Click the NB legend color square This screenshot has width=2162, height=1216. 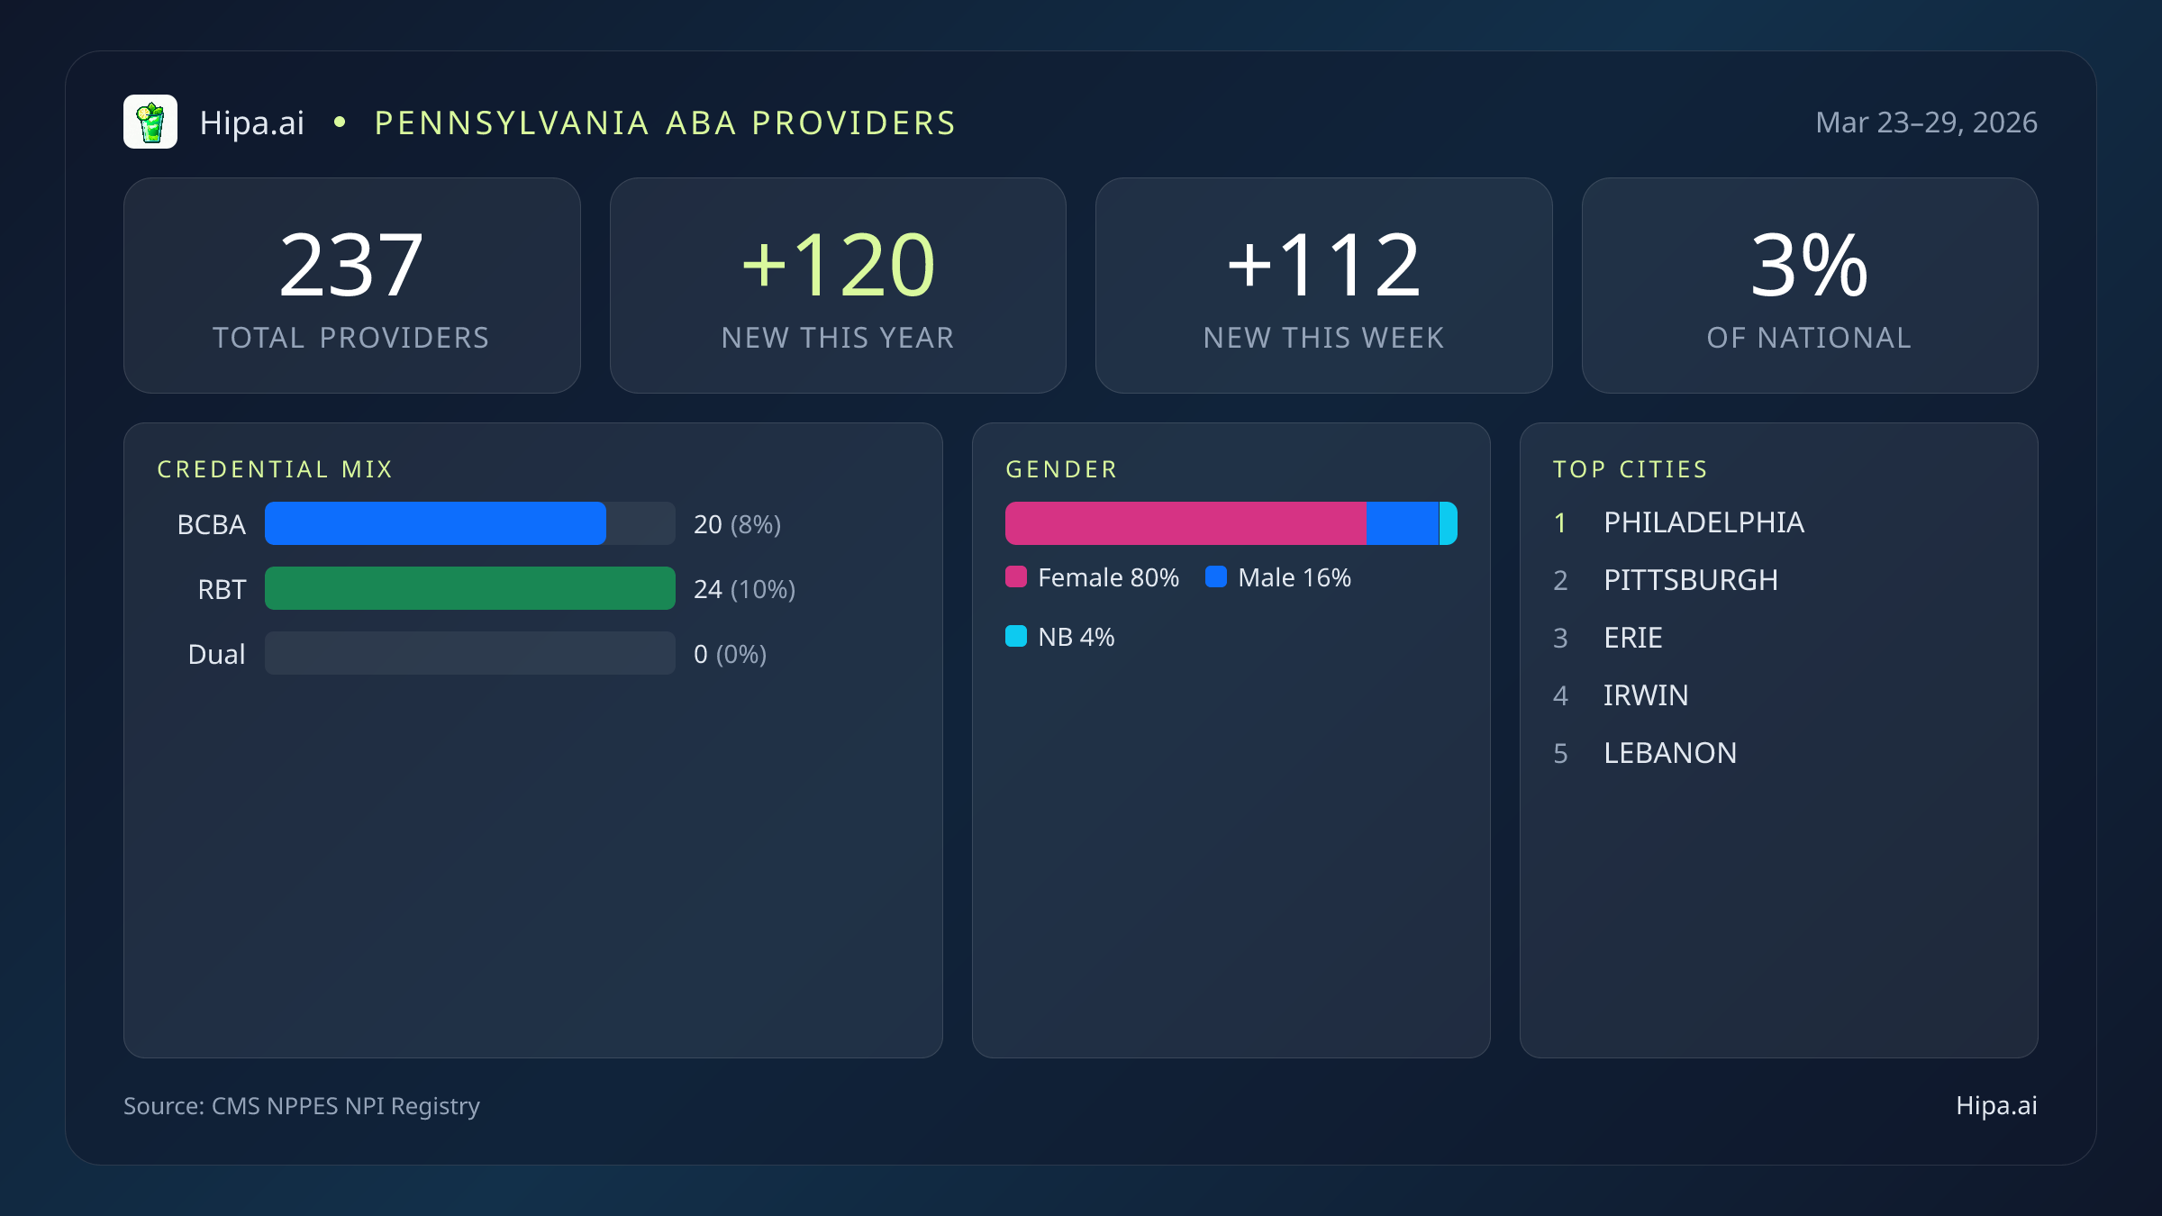point(1017,636)
